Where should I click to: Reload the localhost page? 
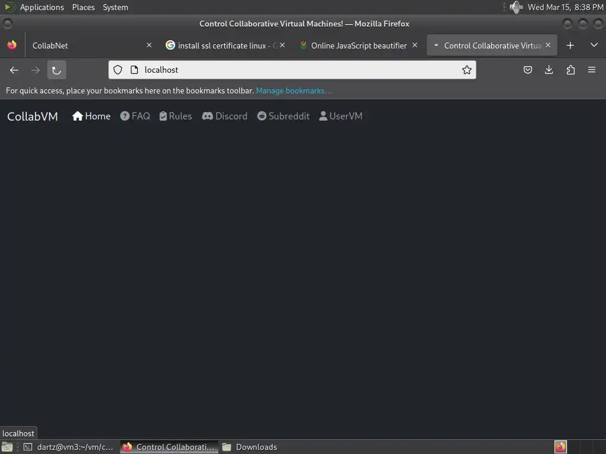(57, 70)
